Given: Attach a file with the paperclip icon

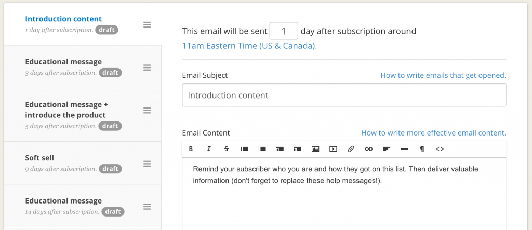Looking at the screenshot, I should point(351,149).
